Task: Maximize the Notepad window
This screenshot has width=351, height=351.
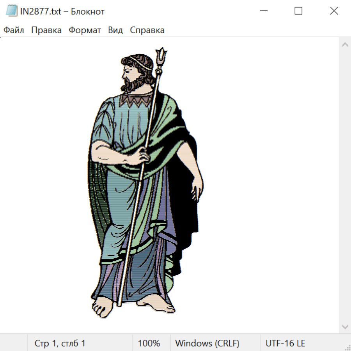Action: [298, 11]
